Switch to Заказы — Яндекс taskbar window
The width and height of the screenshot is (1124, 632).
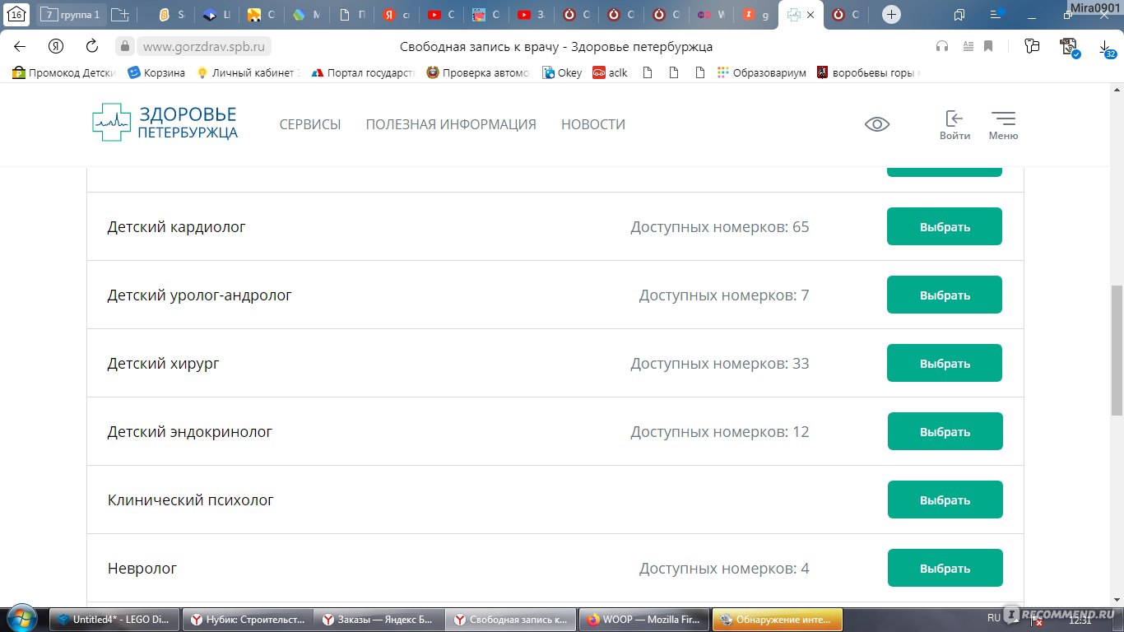point(379,620)
